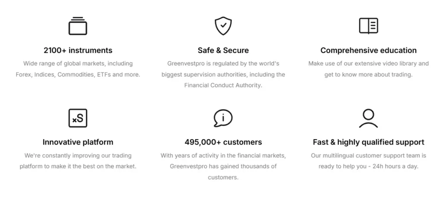Select the "2100+ instruments" heading
Image resolution: width=448 pixels, height=197 pixels.
click(x=78, y=50)
